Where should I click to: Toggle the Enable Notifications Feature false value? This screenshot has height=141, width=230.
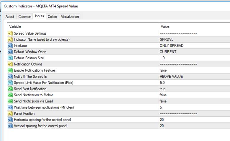click(x=163, y=70)
